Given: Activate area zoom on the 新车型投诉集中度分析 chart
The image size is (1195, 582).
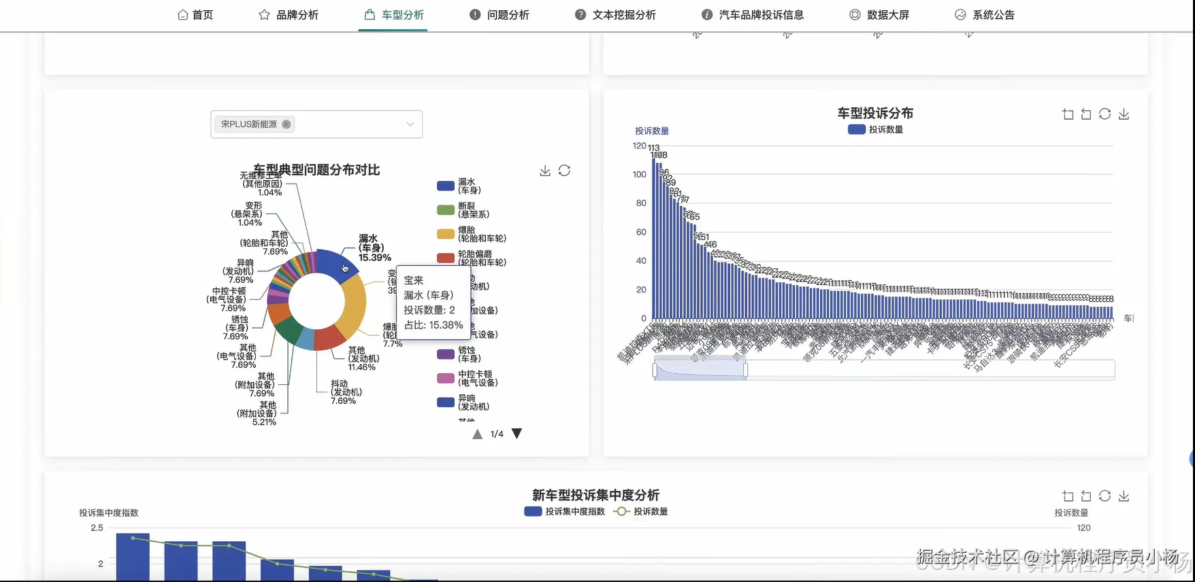Looking at the screenshot, I should click(x=1068, y=496).
